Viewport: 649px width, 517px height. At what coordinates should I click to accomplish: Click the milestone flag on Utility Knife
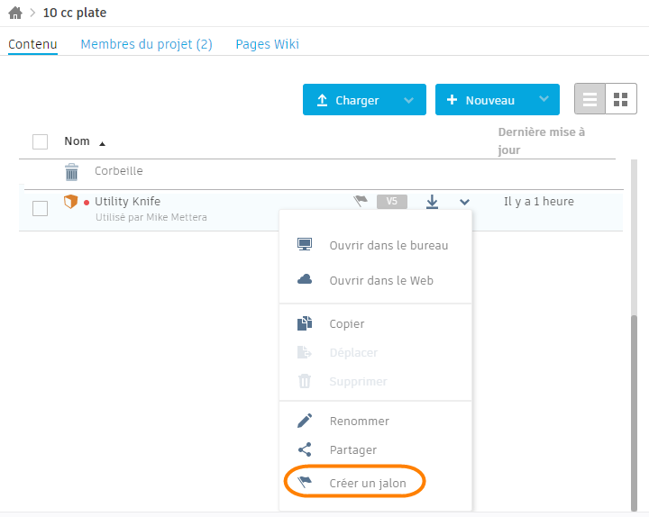pyautogui.click(x=361, y=201)
